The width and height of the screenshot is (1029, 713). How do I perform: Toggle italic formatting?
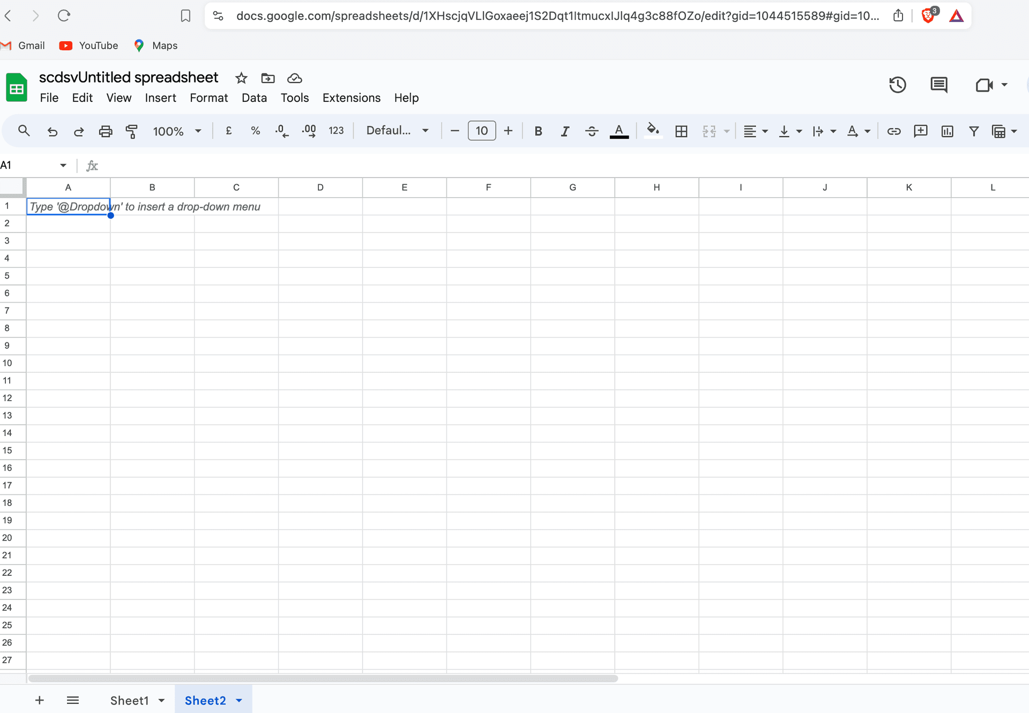[x=565, y=131]
